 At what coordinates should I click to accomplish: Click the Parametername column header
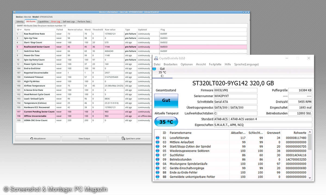coord(199,133)
